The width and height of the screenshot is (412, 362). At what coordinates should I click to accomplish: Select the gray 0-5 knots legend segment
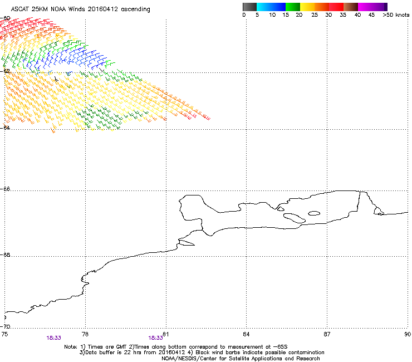[249, 7]
